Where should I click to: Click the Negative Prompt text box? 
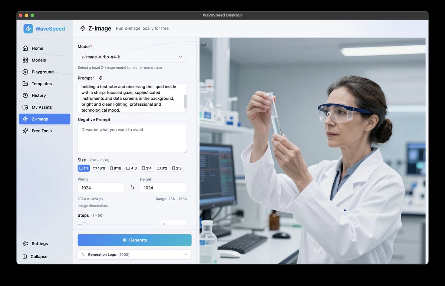(x=132, y=138)
